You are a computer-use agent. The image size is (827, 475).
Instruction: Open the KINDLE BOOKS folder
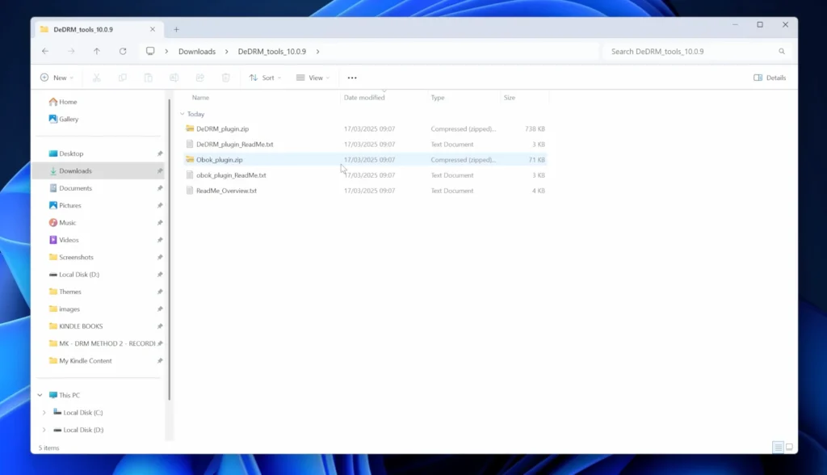(x=81, y=326)
